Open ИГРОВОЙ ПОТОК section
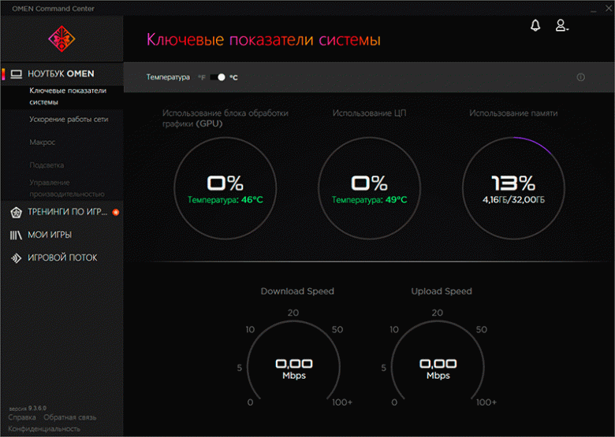Image resolution: width=615 pixels, height=437 pixels. [62, 257]
